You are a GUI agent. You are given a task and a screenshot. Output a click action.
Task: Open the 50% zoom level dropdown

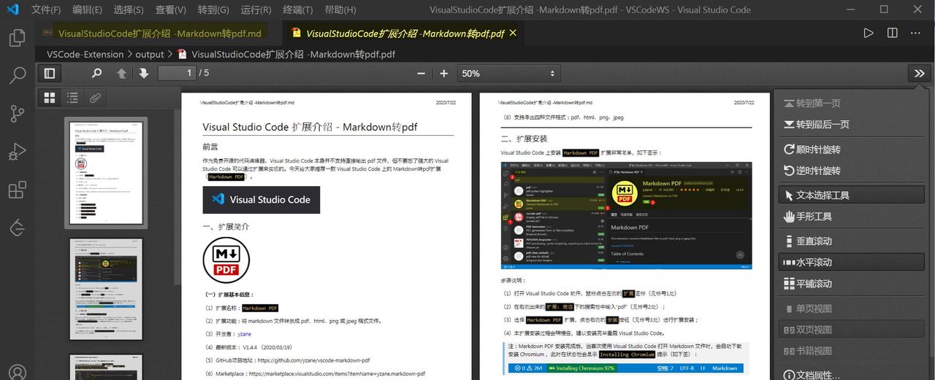pyautogui.click(x=508, y=73)
